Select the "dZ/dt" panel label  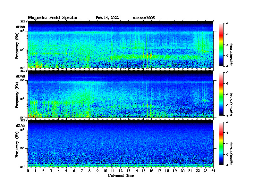(x=21, y=126)
